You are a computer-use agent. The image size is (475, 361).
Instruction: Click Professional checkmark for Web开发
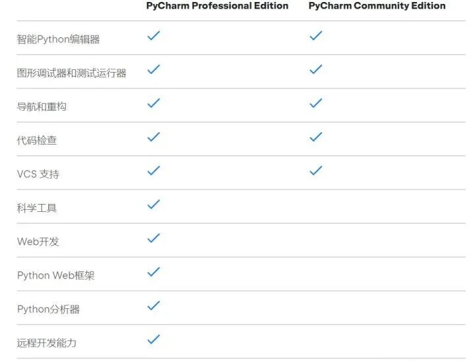coord(154,238)
